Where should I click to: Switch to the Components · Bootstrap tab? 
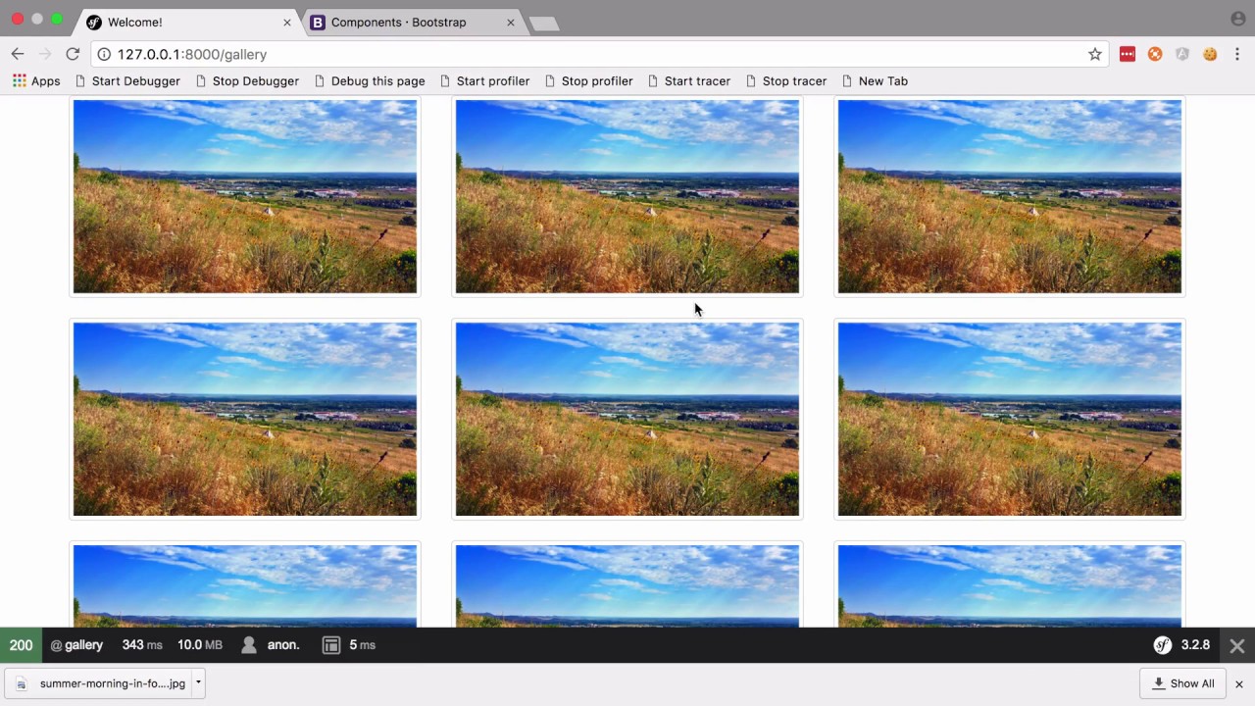coord(412,22)
